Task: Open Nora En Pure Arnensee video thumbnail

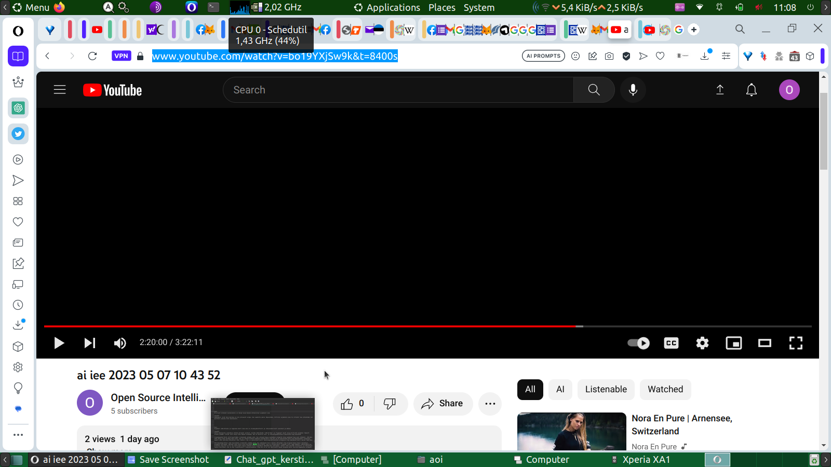Action: [572, 431]
